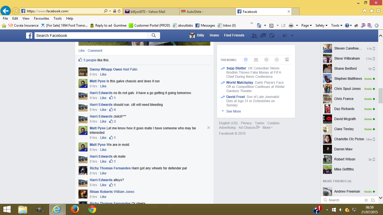Image resolution: width=383 pixels, height=215 pixels.
Task: Open Google Chrome from the taskbar
Action: [x=92, y=209]
